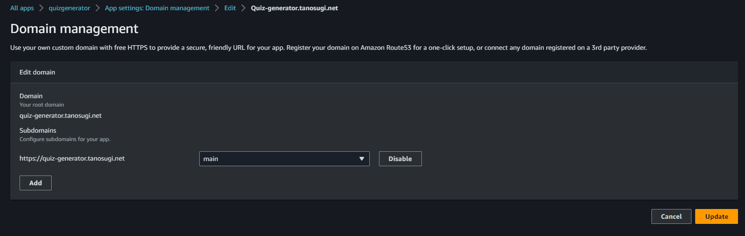
Task: Open the quizgenerator breadcrumb link
Action: 69,8
